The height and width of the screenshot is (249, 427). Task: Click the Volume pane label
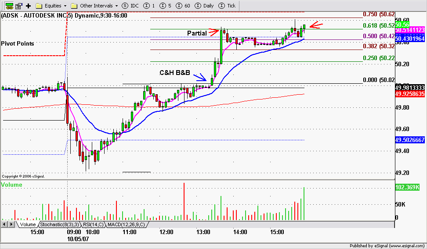(11, 185)
